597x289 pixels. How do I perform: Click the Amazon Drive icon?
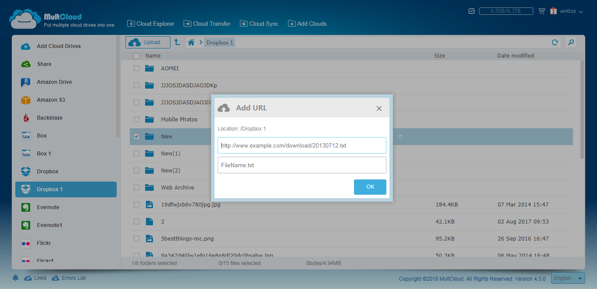(26, 82)
